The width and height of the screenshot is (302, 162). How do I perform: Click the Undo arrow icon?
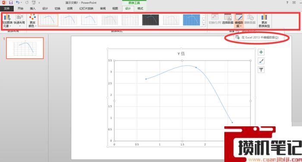(x=18, y=3)
